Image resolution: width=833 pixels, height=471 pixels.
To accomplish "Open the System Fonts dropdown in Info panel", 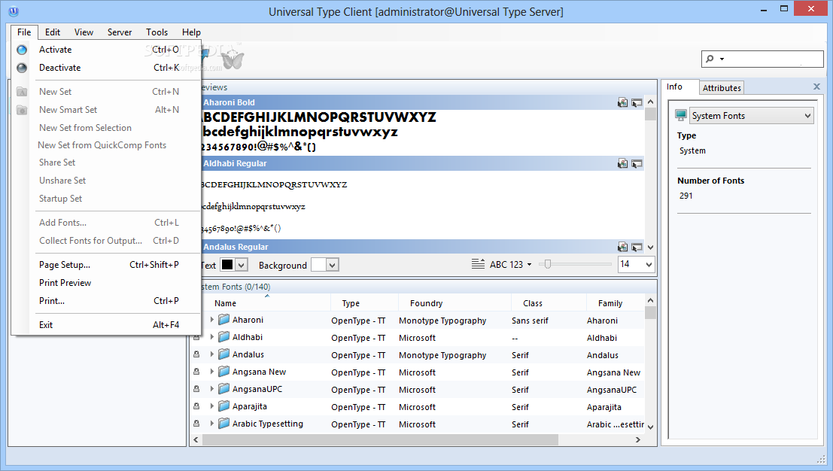I will [x=807, y=116].
